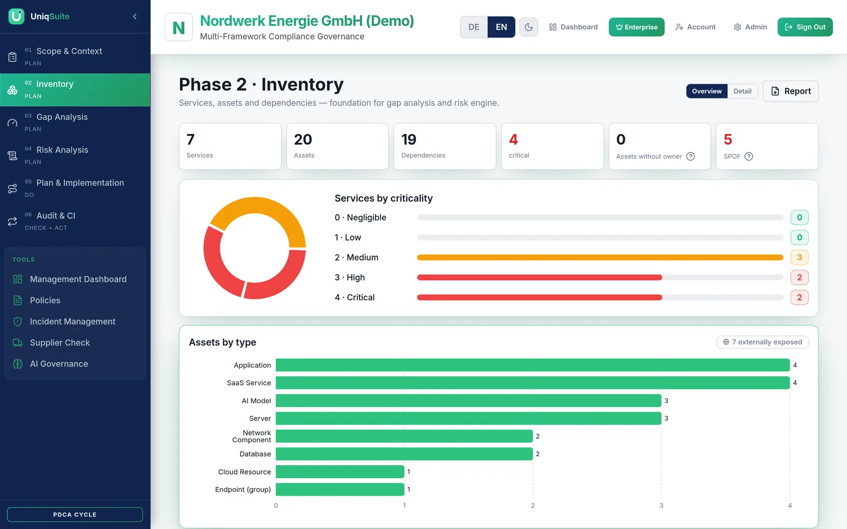Viewport: 847px width, 529px height.
Task: Click the Enterprise plan badge
Action: (x=636, y=27)
